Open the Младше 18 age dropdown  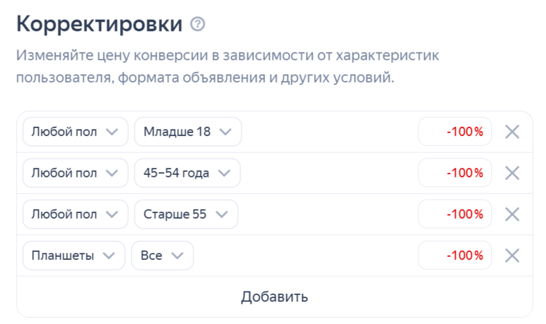[188, 132]
